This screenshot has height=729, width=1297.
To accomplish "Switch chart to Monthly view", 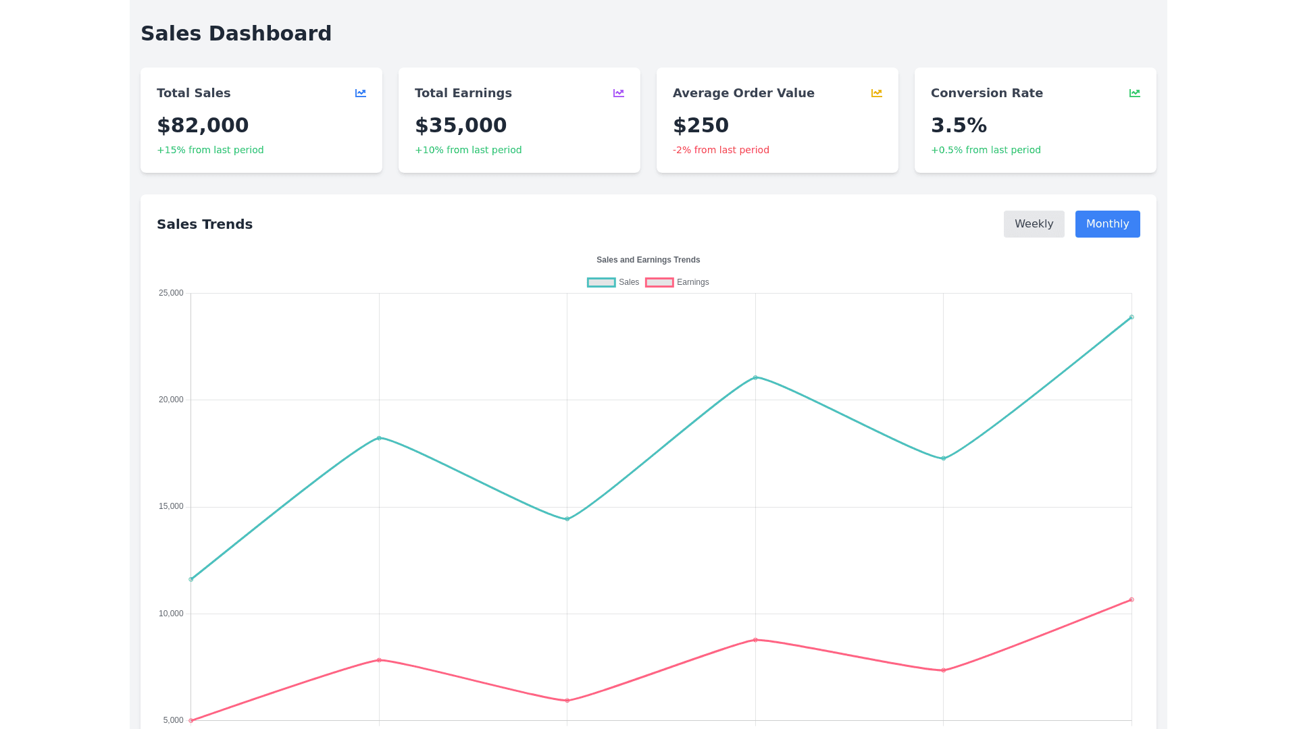I will (1107, 224).
